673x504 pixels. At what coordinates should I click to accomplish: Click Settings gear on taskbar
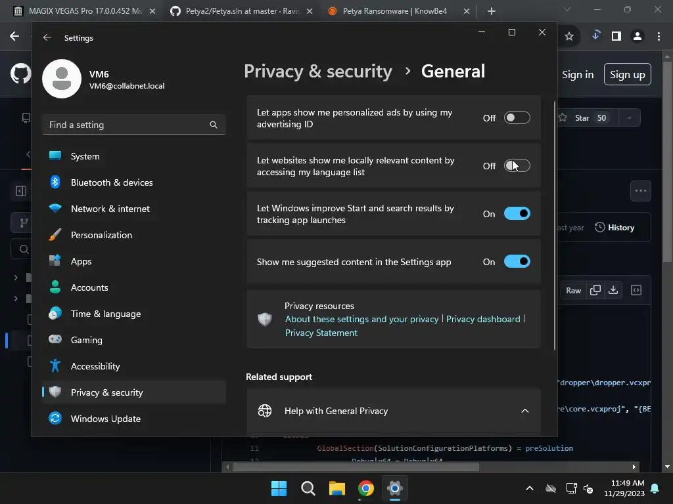(x=395, y=488)
